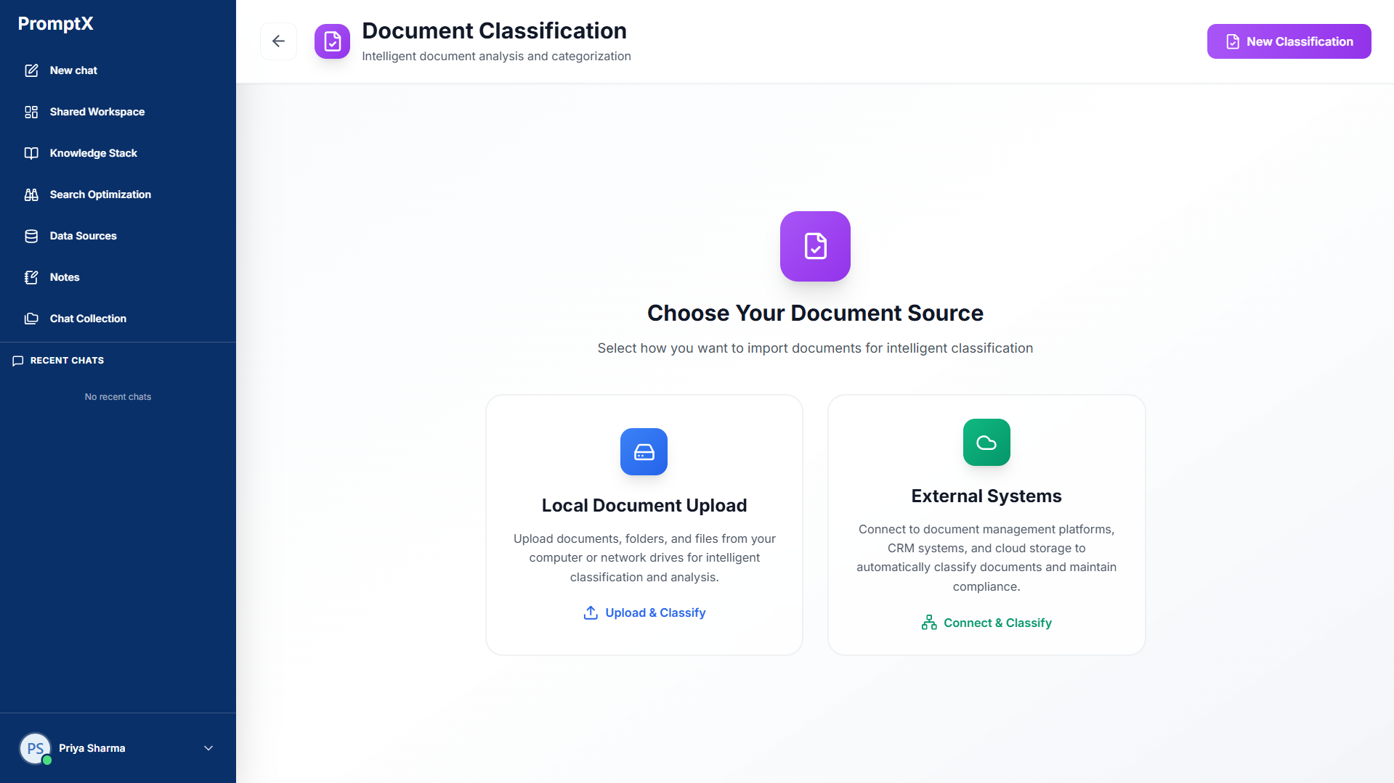The width and height of the screenshot is (1394, 783).
Task: Click the Knowledge Stack book icon
Action: point(31,153)
